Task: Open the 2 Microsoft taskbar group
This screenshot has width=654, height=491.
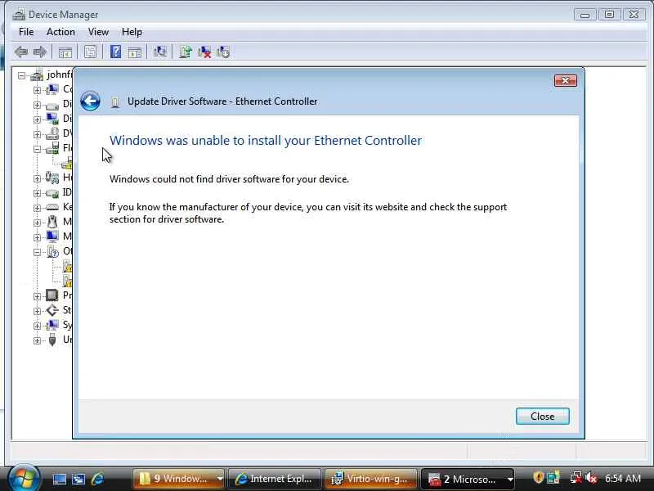Action: 467,479
